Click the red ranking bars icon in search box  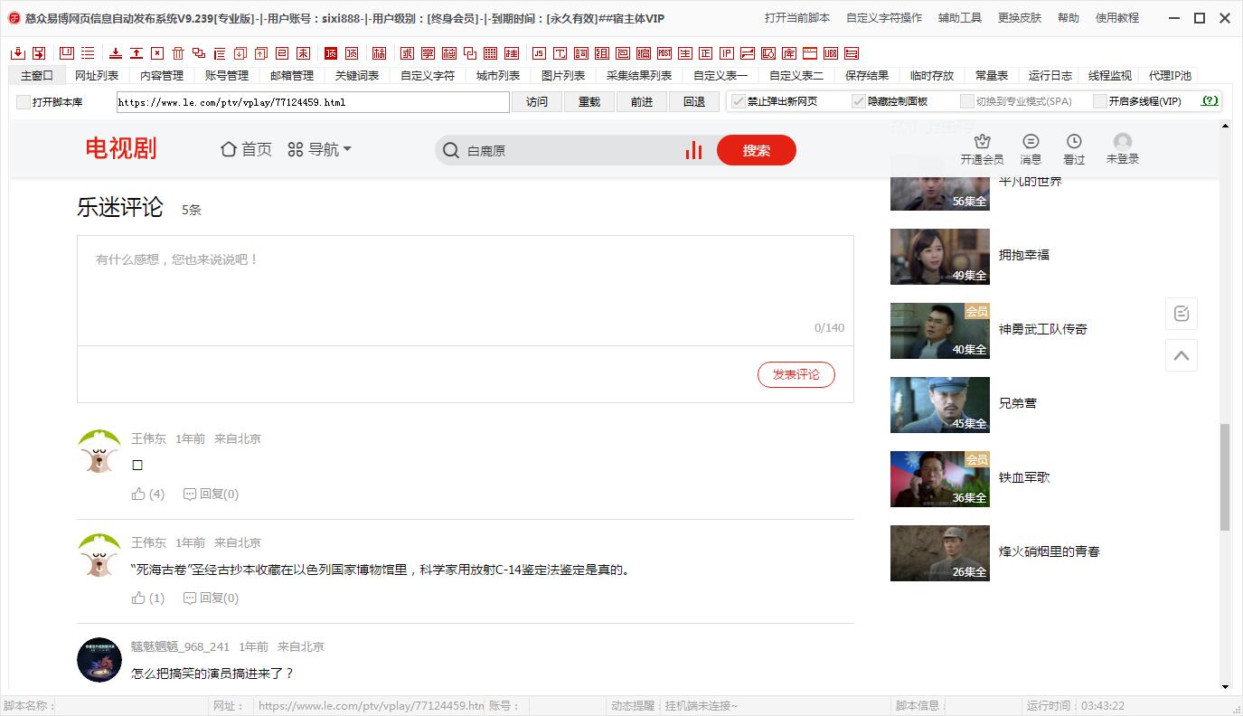[x=693, y=150]
